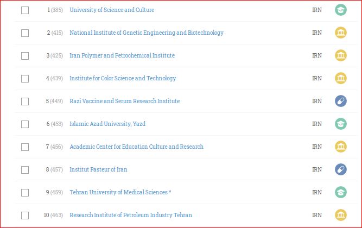Click the yellow institution icon for Research Institute of Petroleum Industry

pos(341,215)
